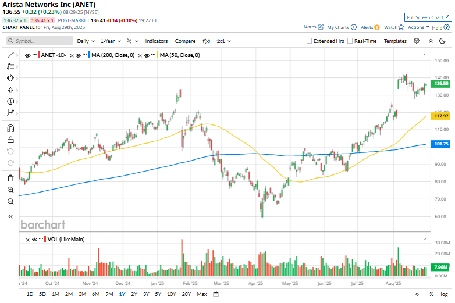The height and width of the screenshot is (303, 455).
Task: Remove the MA (200, Close, 0) study with X
Action: [72, 55]
